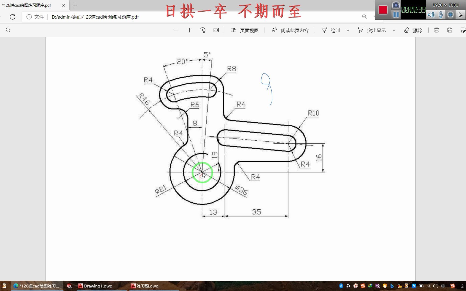This screenshot has width=466, height=291.
Task: Open the 页面视图 page view tool
Action: coord(244,30)
